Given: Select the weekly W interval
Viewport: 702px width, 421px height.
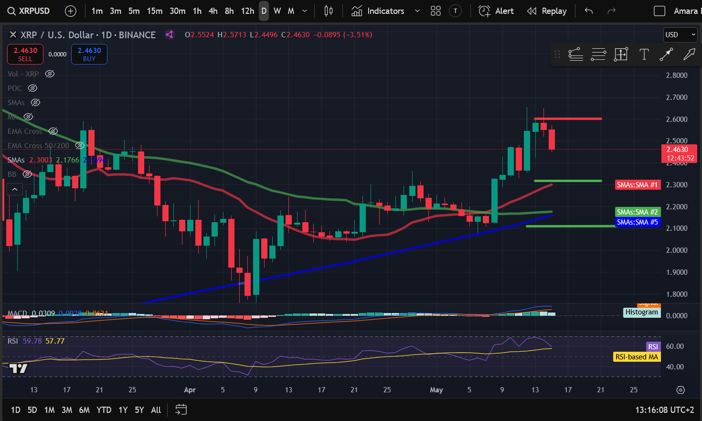Looking at the screenshot, I should [x=277, y=11].
